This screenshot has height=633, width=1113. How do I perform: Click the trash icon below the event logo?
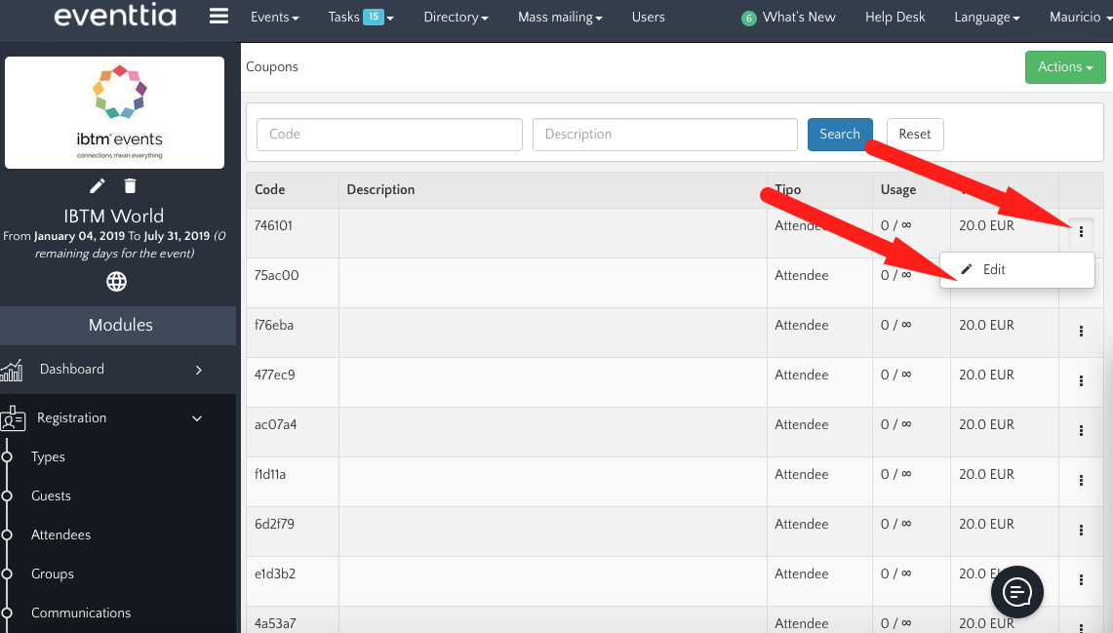(x=131, y=184)
